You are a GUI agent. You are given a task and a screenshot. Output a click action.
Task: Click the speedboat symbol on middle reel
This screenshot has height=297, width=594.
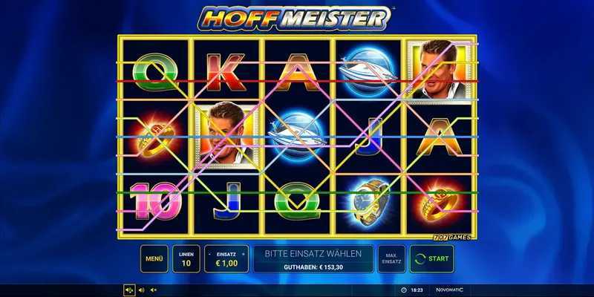point(298,135)
